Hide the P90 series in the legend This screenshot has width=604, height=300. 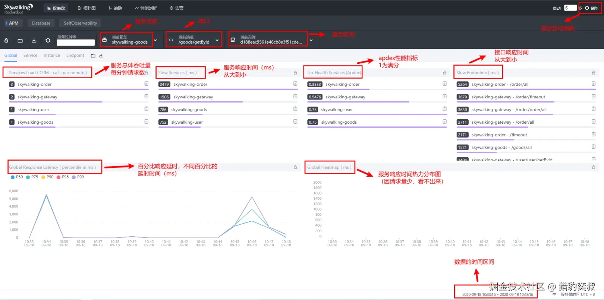tap(47, 177)
